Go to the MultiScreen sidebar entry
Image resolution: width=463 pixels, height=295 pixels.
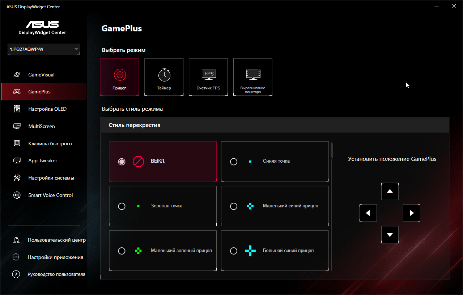tap(43, 126)
